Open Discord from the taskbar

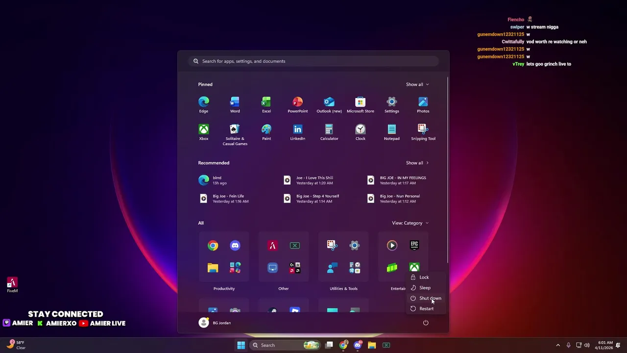point(358,345)
